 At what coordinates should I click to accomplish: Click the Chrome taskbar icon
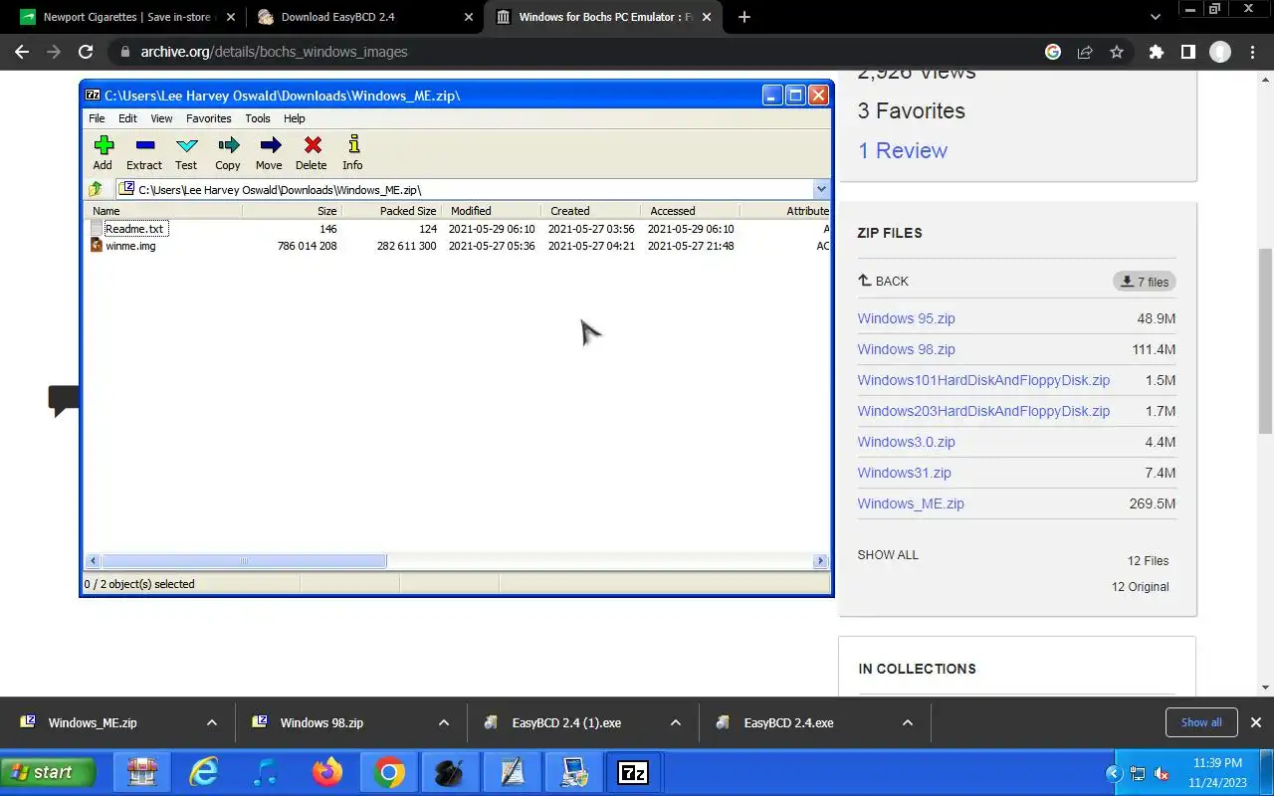(389, 772)
